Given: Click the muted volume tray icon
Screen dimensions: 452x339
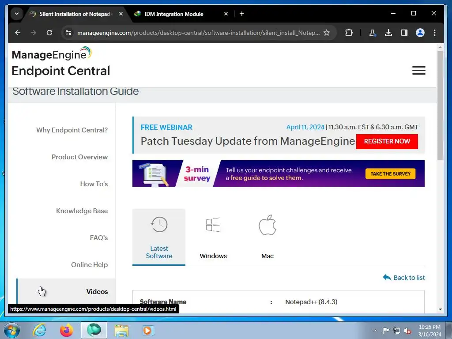Looking at the screenshot, I should pyautogui.click(x=407, y=331).
